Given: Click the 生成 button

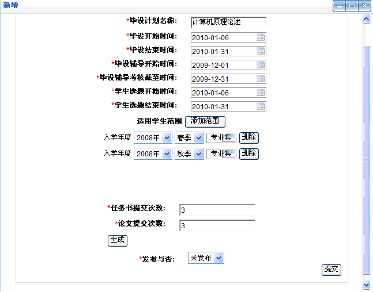Looking at the screenshot, I should point(118,240).
